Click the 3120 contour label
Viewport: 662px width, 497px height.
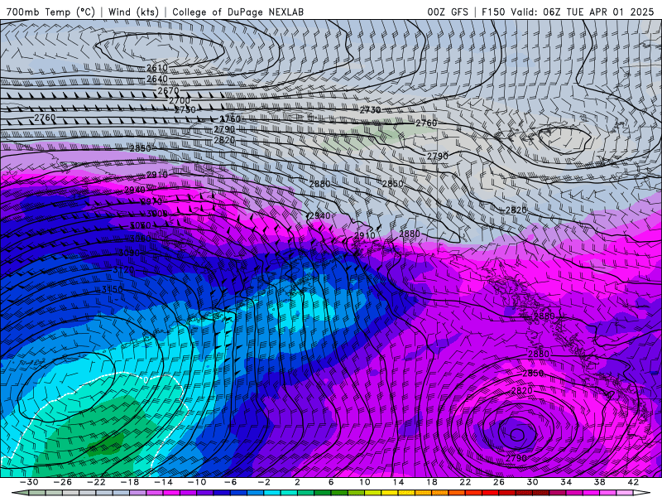coord(123,269)
